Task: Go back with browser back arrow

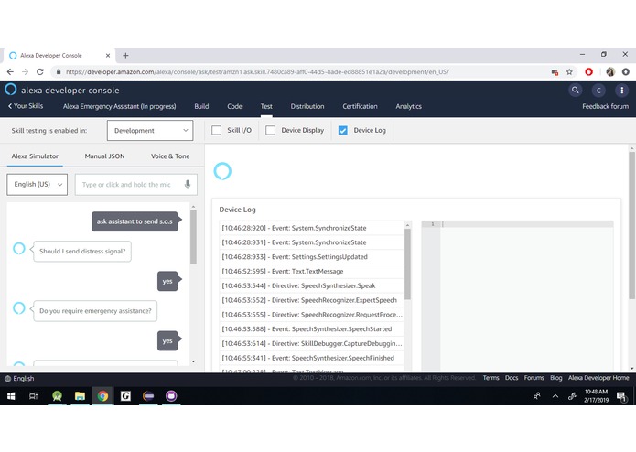Action: (10, 71)
